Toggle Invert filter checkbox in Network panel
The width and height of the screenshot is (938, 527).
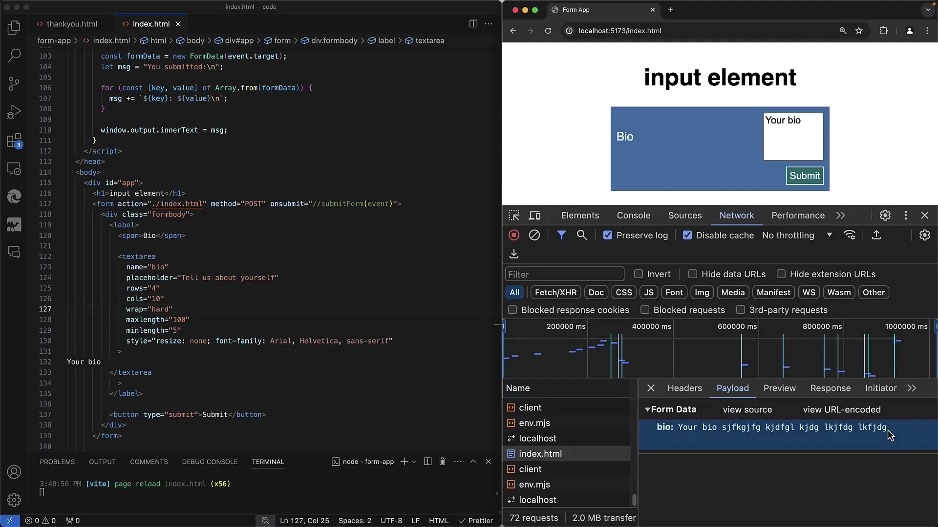[639, 274]
